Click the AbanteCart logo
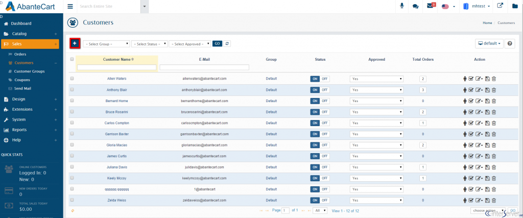 point(30,6)
